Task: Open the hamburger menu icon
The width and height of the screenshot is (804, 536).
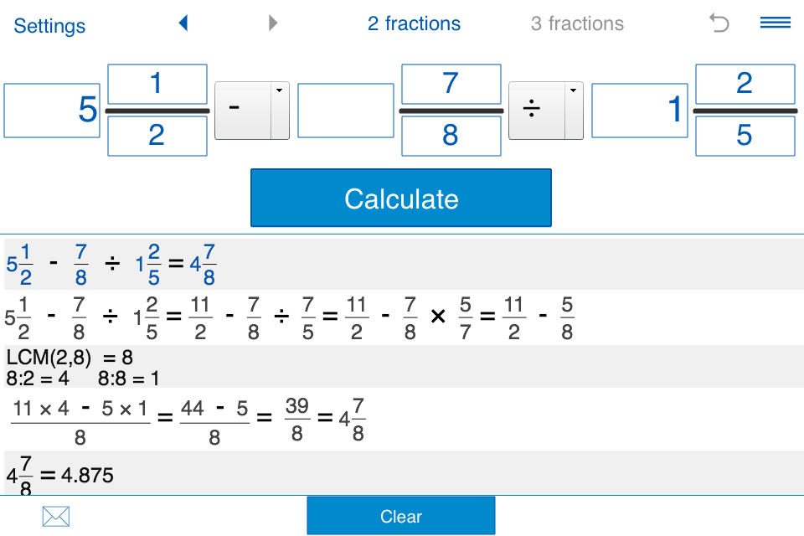Action: pyautogui.click(x=776, y=23)
